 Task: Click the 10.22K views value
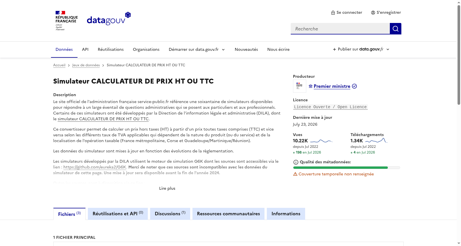(x=300, y=141)
